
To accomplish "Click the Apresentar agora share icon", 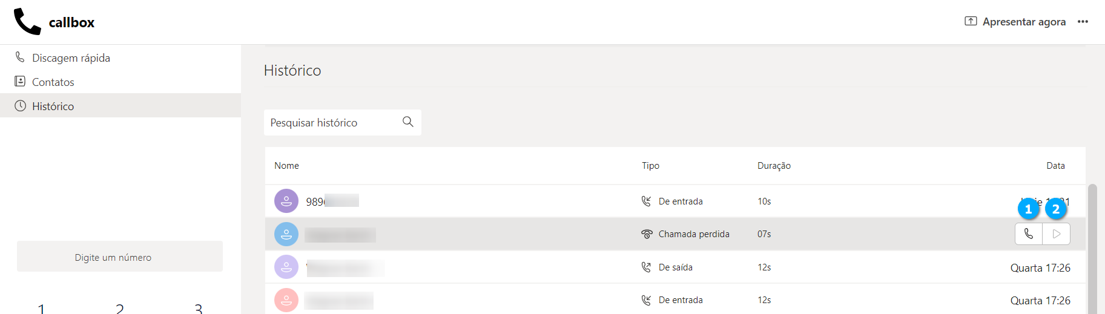I will point(971,21).
